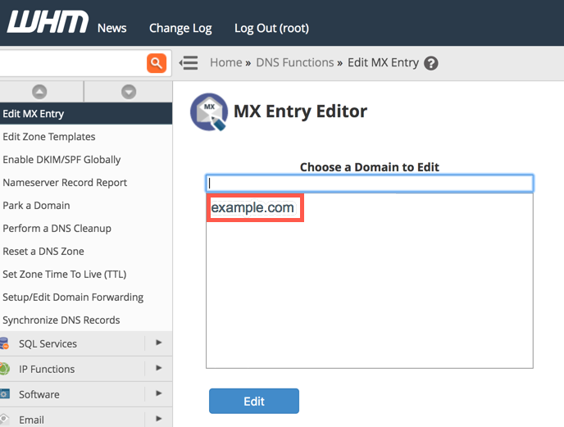Collapse the sidebar with the hamburger icon
The image size is (564, 427).
tap(189, 63)
